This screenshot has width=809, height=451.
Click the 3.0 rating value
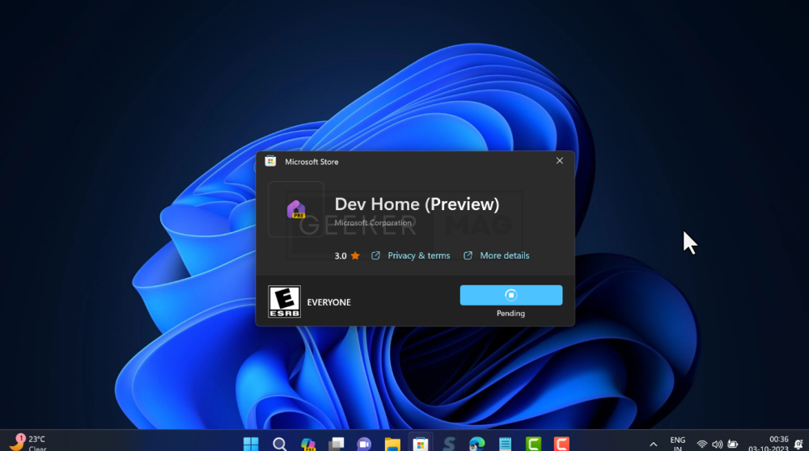coord(341,255)
